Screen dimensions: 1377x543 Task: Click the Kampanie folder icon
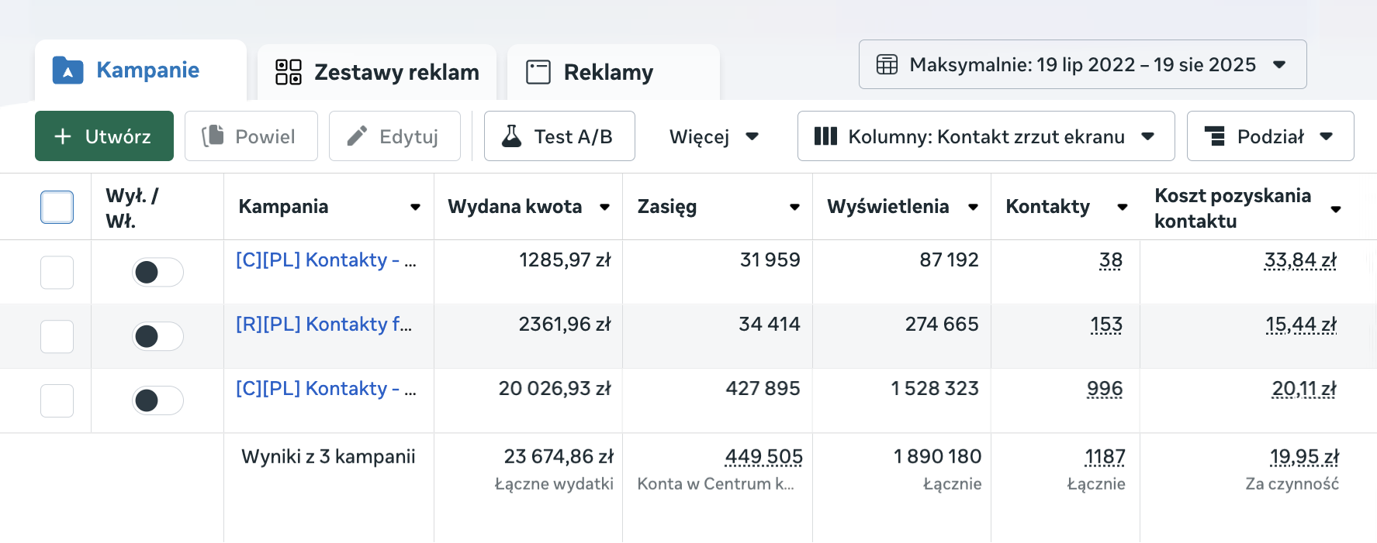[x=67, y=70]
